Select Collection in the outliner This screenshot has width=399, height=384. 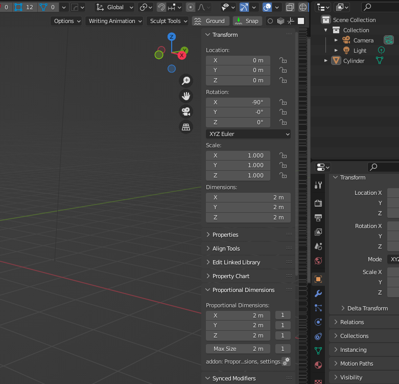click(356, 30)
